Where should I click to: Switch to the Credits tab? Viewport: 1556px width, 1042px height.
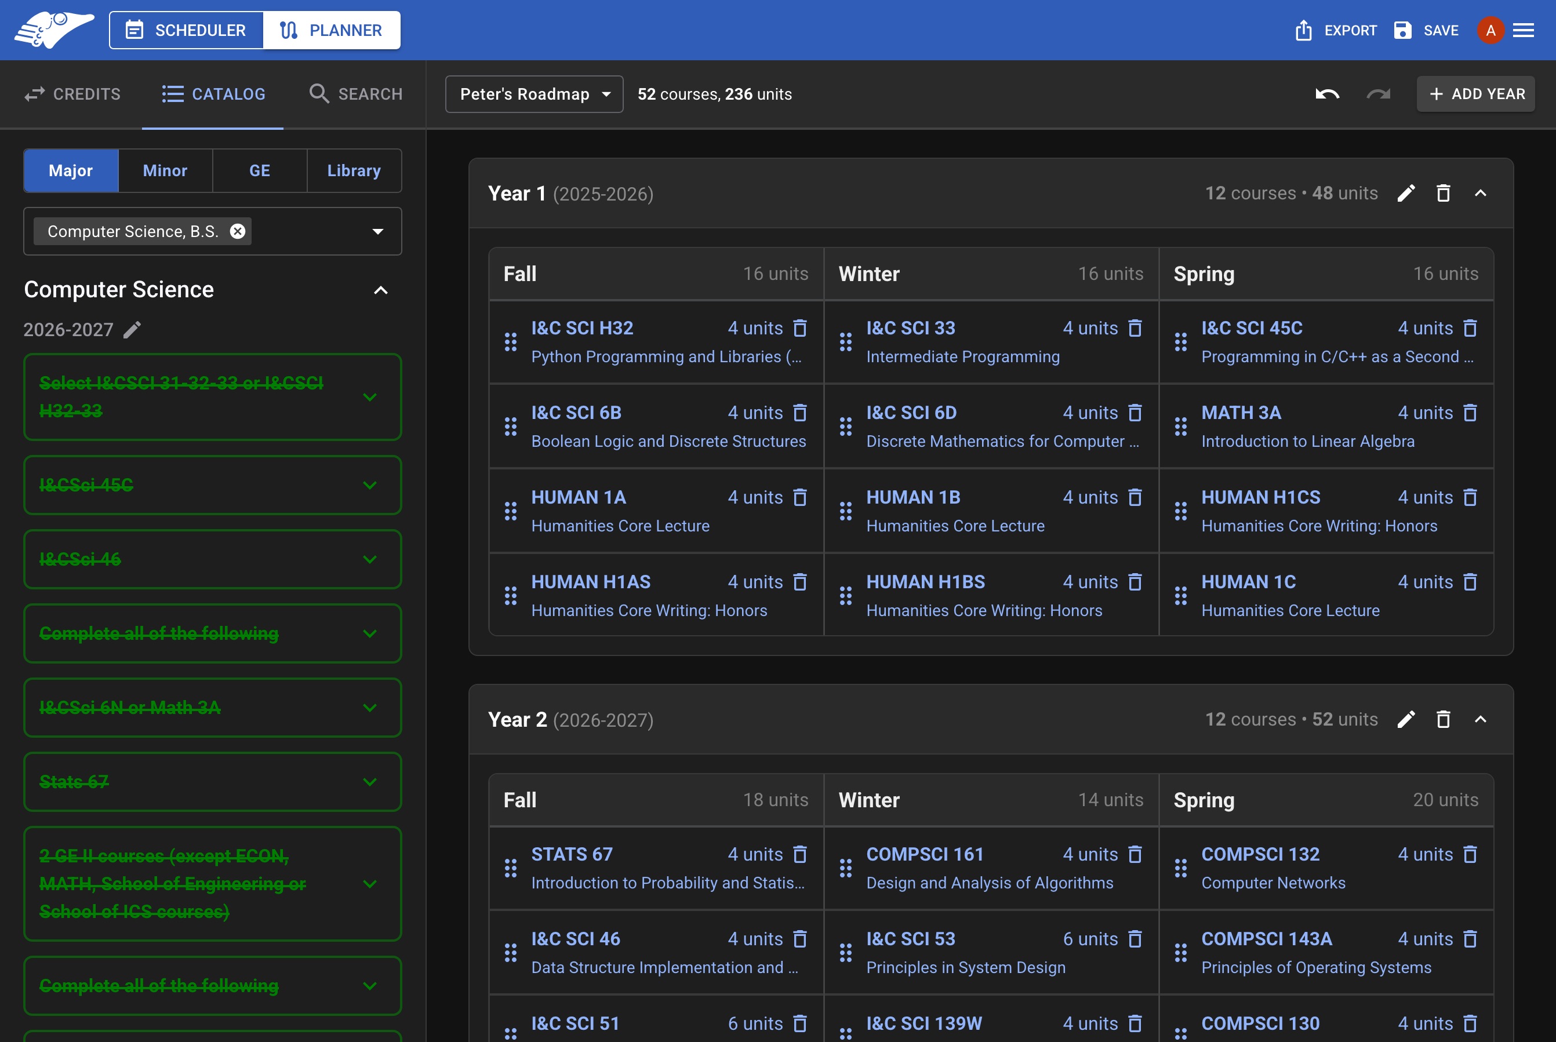click(72, 94)
